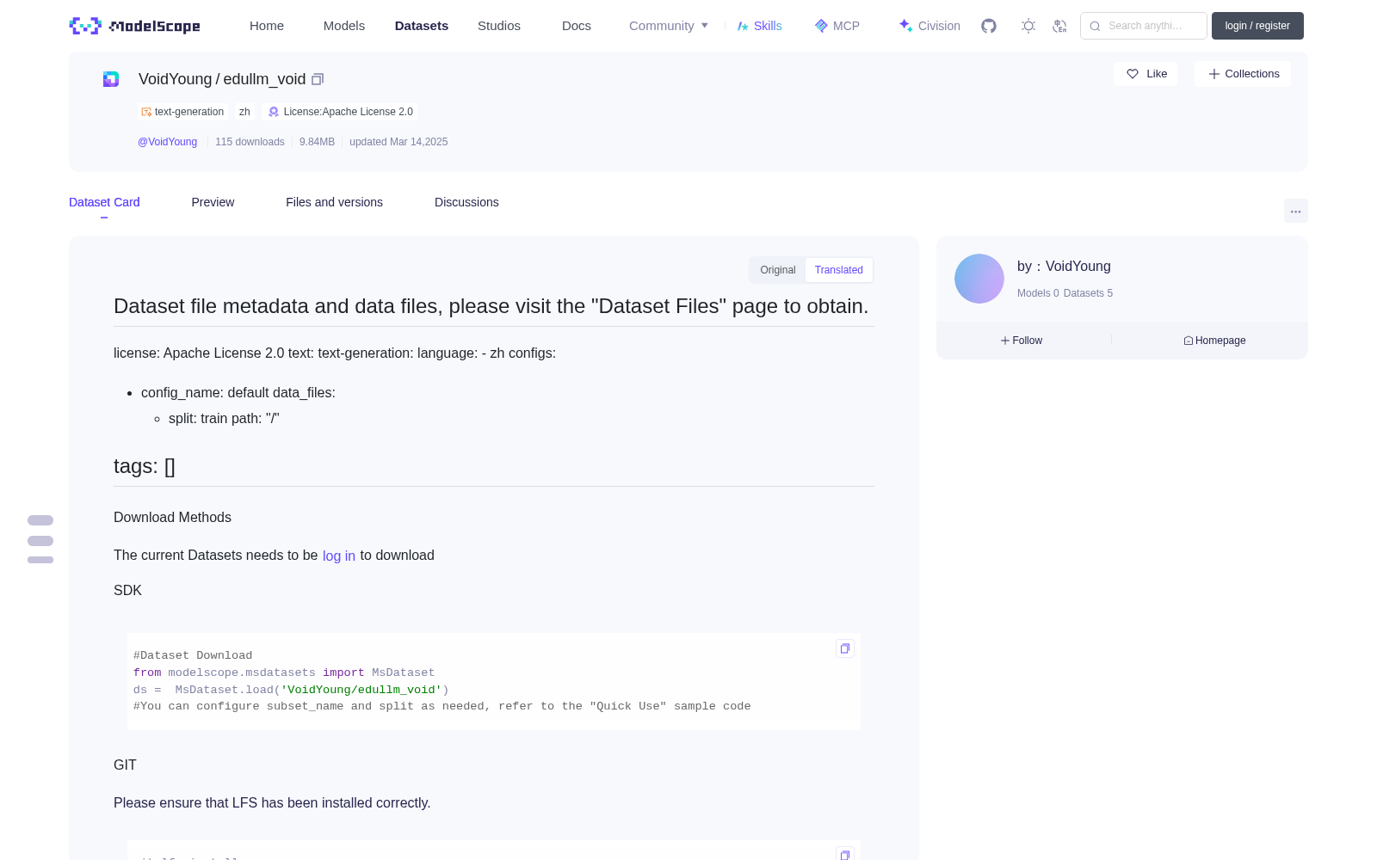Click 'split: train path: "/"' sub-bullet
The image size is (1377, 860).
coord(224,419)
